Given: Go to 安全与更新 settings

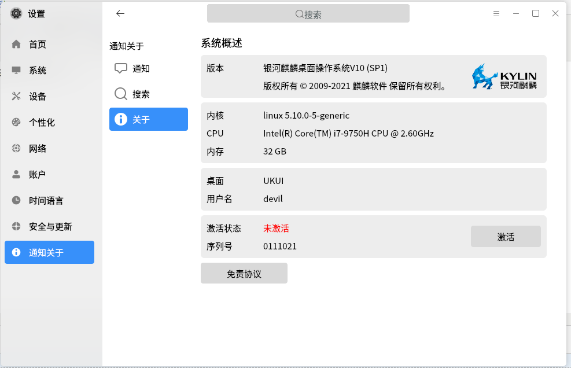Looking at the screenshot, I should pos(50,227).
